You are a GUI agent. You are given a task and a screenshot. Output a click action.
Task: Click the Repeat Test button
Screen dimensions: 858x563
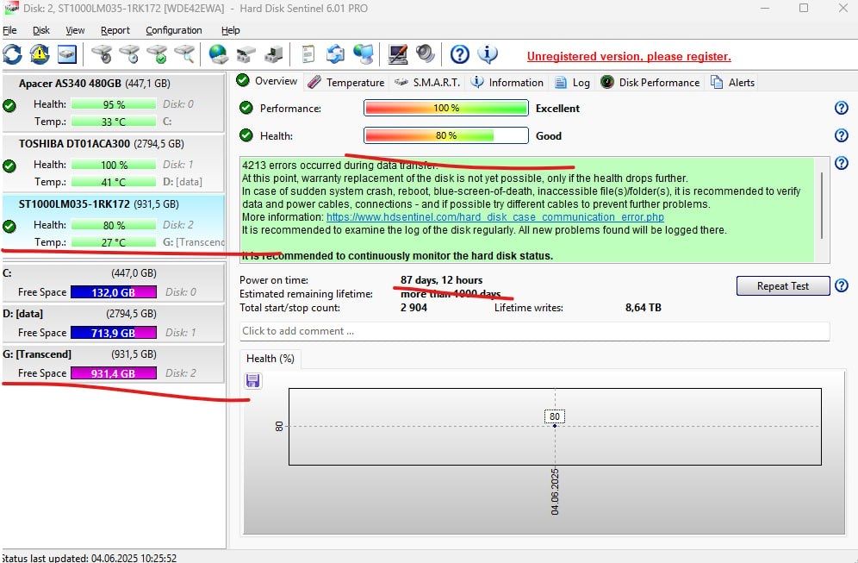tap(783, 286)
